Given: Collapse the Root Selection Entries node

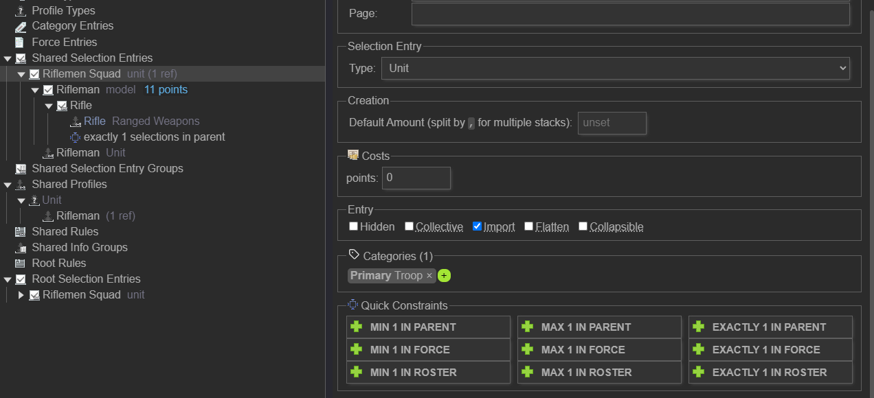Looking at the screenshot, I should [8, 280].
